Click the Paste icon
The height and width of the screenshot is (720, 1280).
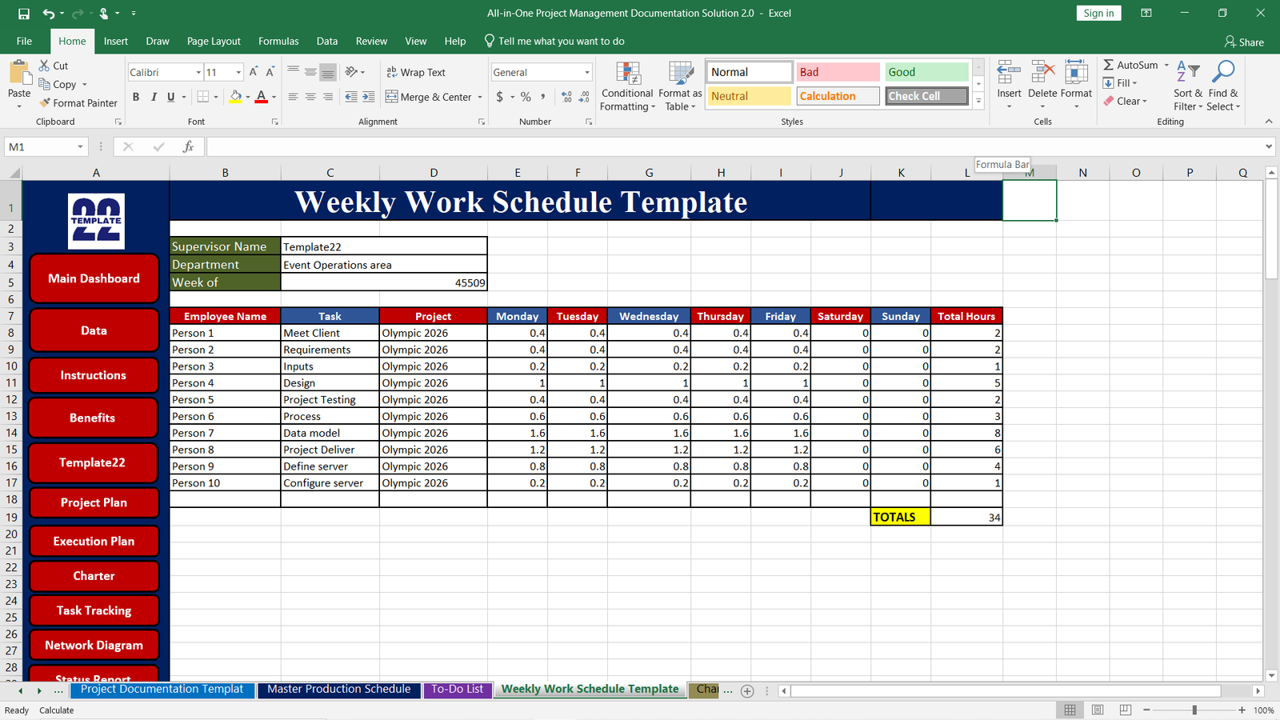point(19,74)
